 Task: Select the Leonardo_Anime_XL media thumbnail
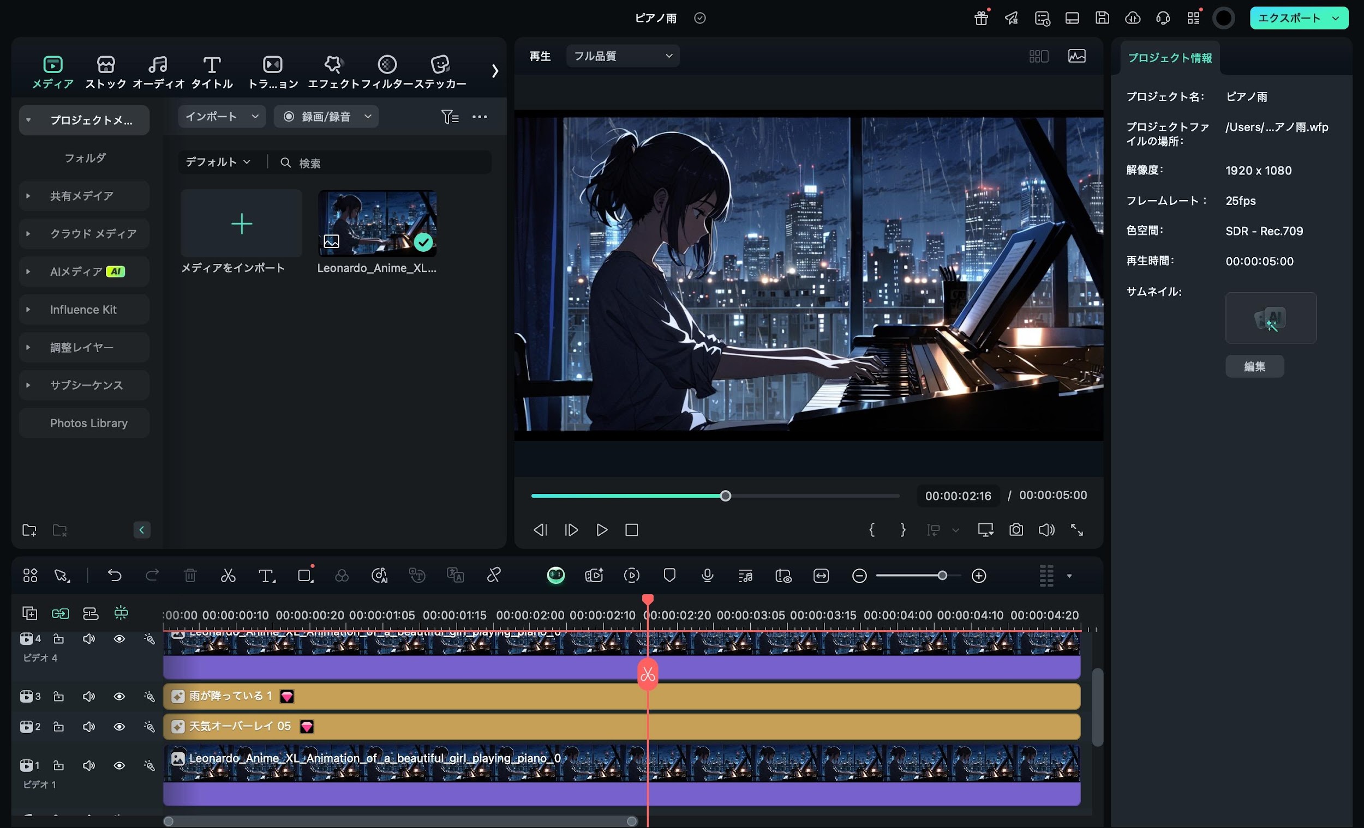[x=377, y=223]
